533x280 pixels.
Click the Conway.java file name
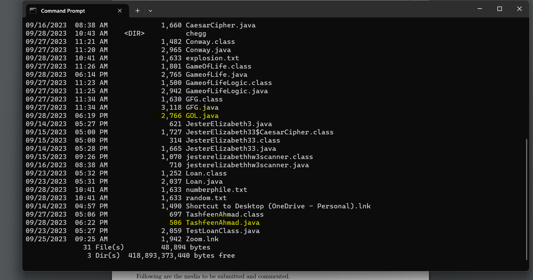(x=208, y=50)
